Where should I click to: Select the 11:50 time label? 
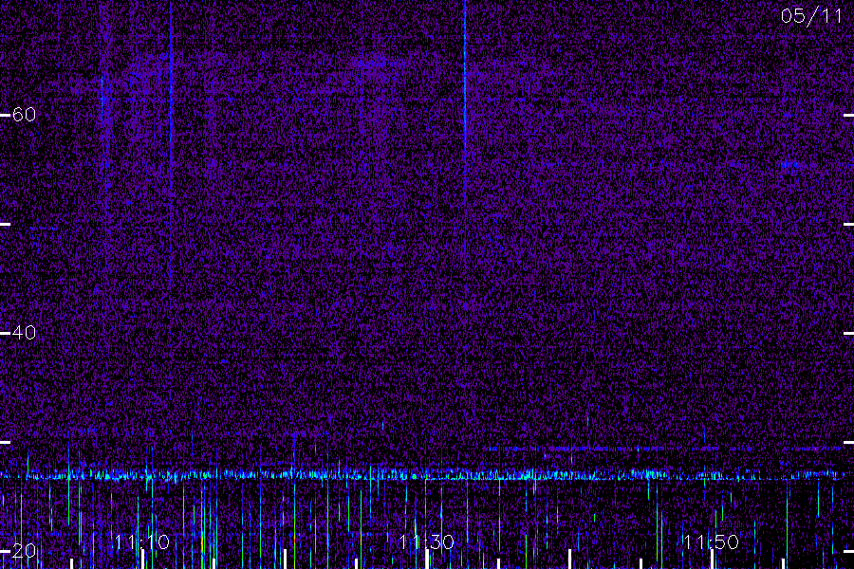711,541
